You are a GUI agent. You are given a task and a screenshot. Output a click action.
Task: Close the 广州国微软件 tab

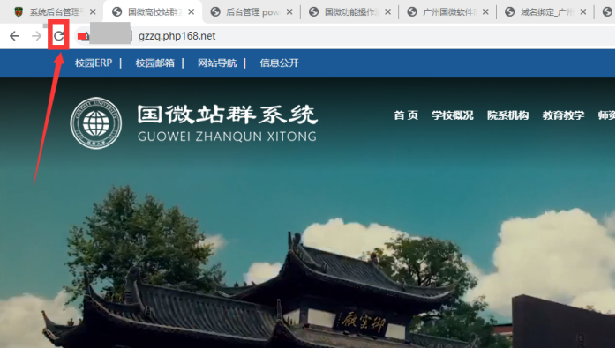485,12
